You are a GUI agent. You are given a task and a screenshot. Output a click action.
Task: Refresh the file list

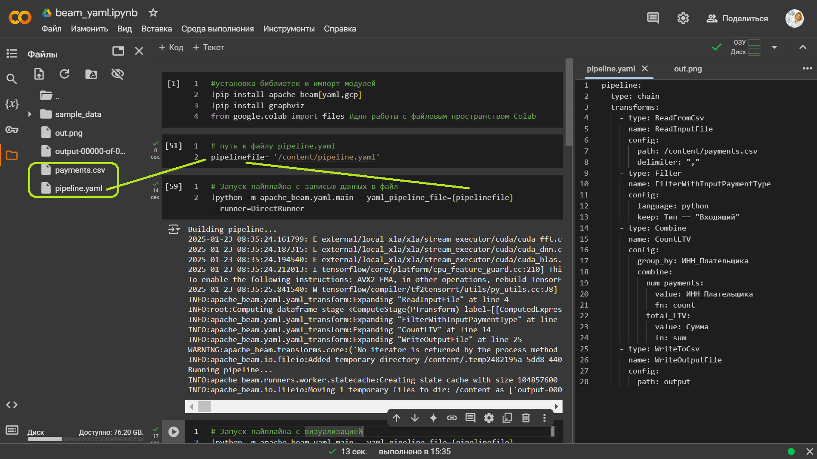[x=65, y=74]
